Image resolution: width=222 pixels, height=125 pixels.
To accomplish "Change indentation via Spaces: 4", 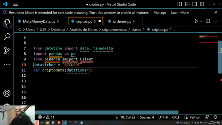I will (x=147, y=117).
